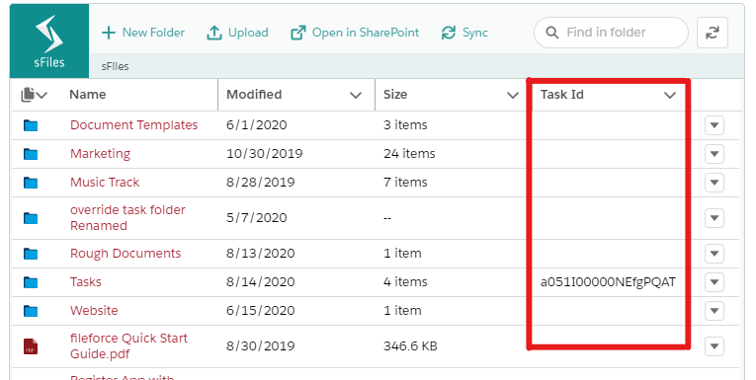Viewport: 756px width, 380px height.
Task: Focus the Find in folder search box
Action: click(x=611, y=33)
